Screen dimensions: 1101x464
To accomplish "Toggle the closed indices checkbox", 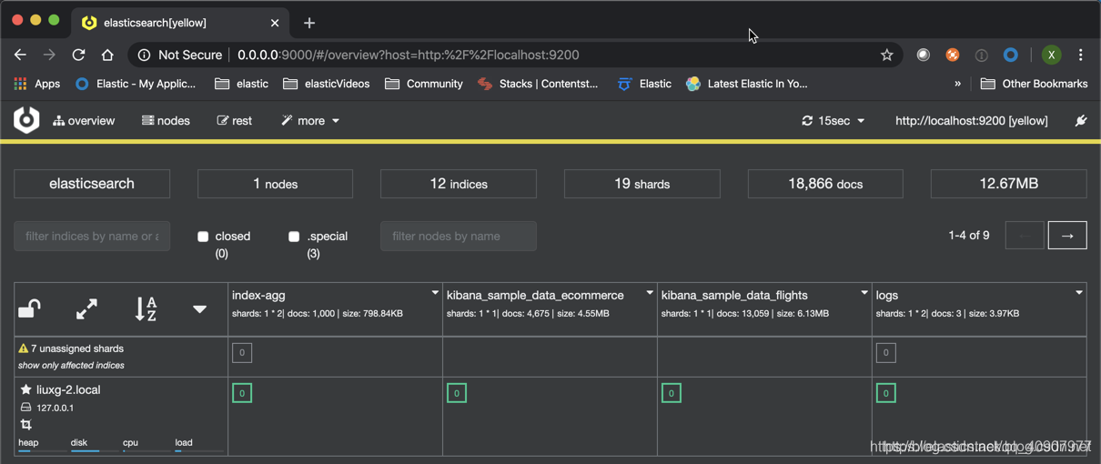I will [203, 237].
